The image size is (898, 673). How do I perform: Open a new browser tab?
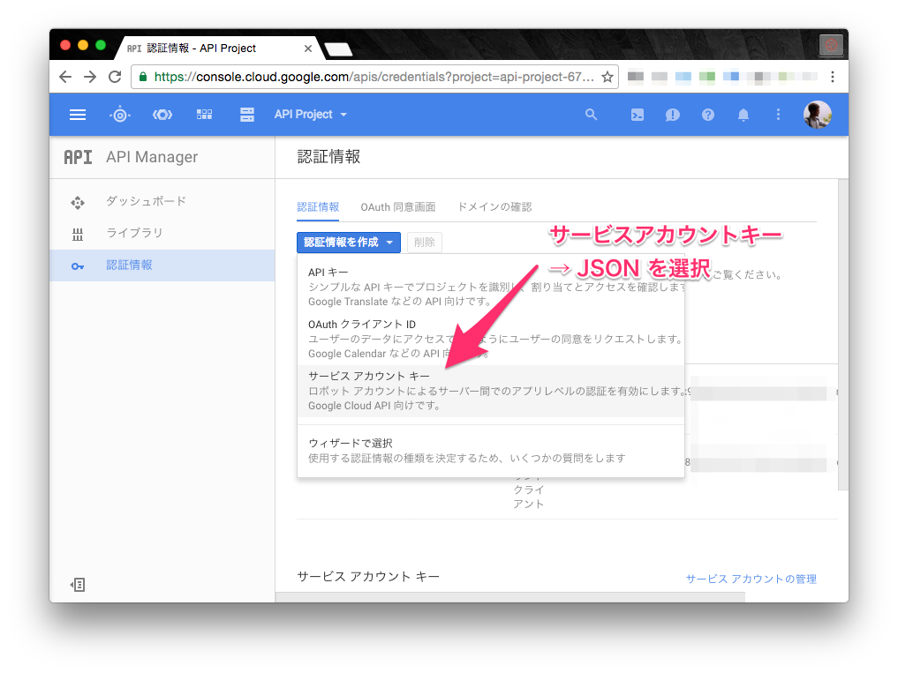(x=338, y=49)
